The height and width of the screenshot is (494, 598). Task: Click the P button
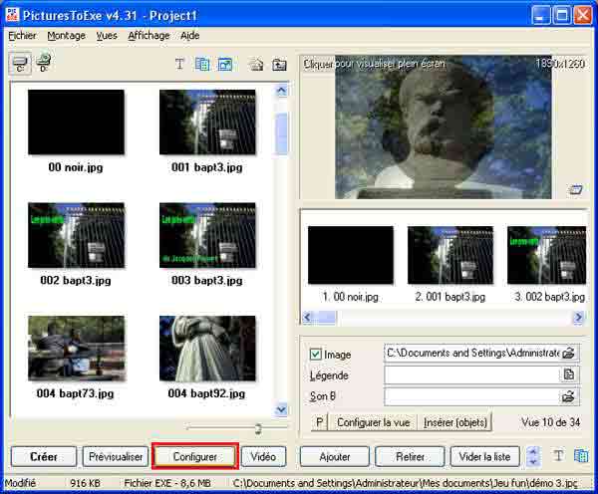click(x=320, y=422)
